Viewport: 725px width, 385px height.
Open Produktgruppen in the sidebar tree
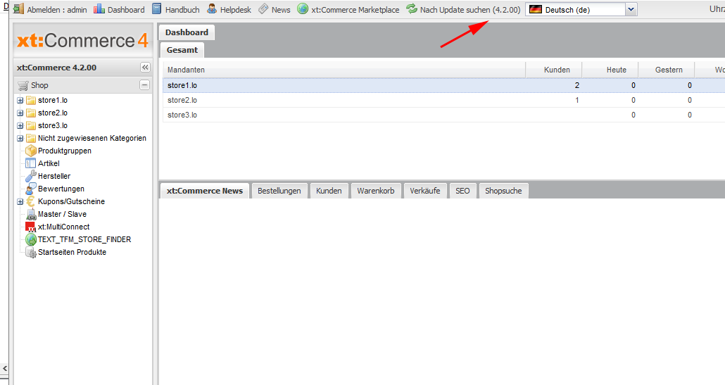(x=65, y=151)
